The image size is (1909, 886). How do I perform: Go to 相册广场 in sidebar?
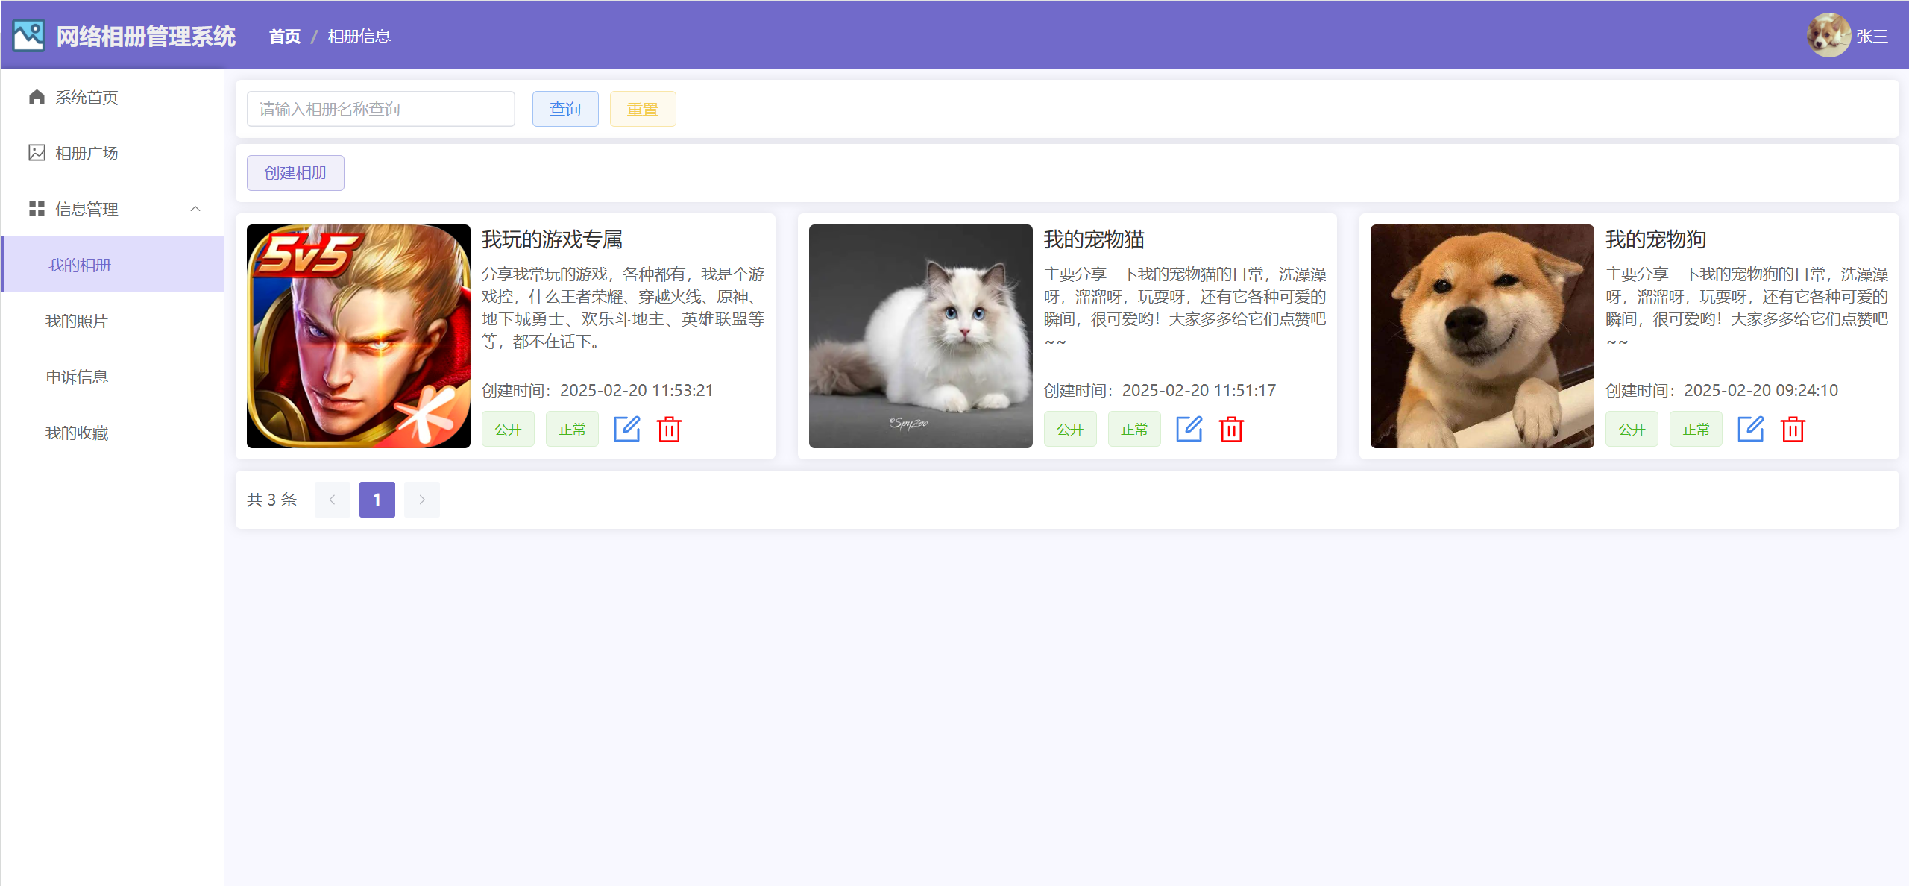pyautogui.click(x=87, y=153)
